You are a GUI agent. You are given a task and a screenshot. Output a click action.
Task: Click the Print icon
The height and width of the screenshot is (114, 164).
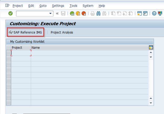click(93, 13)
